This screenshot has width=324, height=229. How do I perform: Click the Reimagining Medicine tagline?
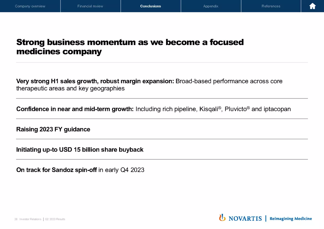click(x=291, y=218)
